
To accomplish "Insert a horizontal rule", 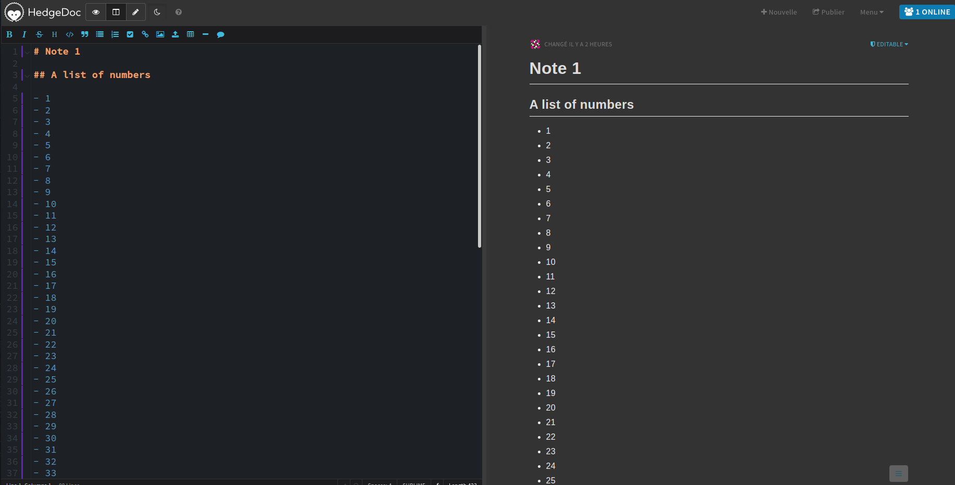I will pos(205,34).
